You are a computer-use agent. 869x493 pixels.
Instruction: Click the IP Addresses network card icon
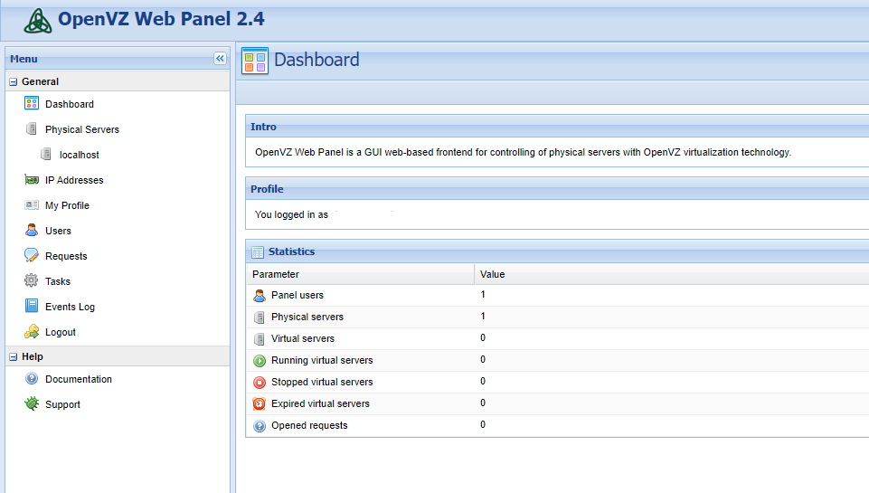(x=32, y=180)
